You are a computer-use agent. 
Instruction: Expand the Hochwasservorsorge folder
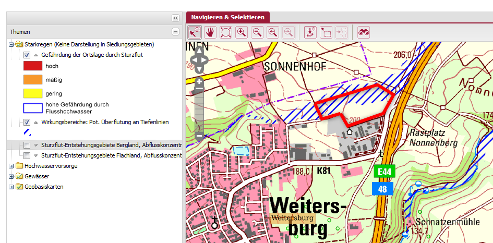coord(11,166)
